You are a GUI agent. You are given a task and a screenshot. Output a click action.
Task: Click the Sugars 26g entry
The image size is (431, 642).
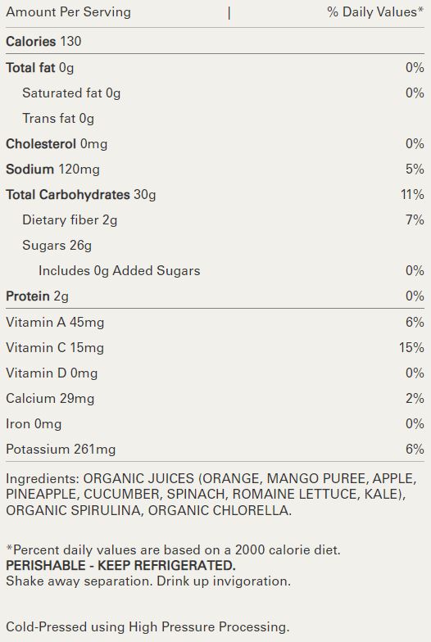coord(57,246)
